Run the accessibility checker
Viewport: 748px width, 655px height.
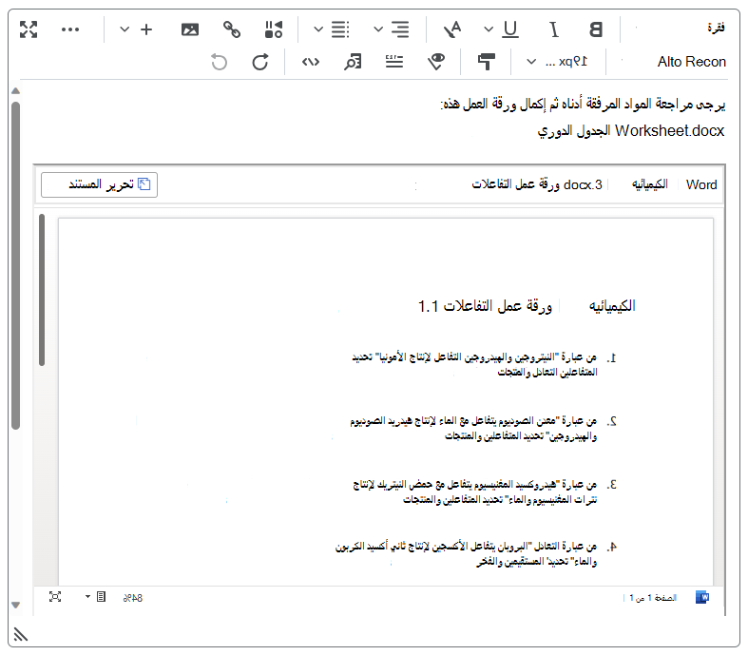[436, 62]
